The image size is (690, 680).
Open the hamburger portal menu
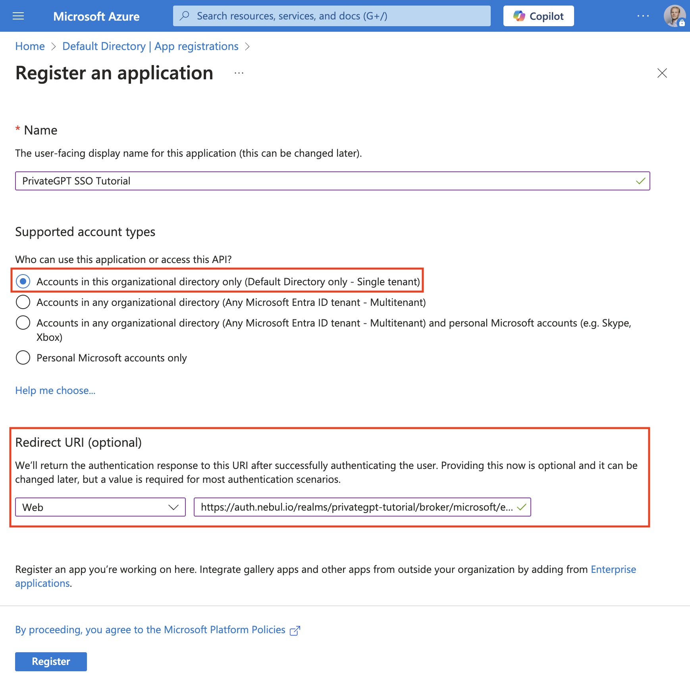(18, 16)
